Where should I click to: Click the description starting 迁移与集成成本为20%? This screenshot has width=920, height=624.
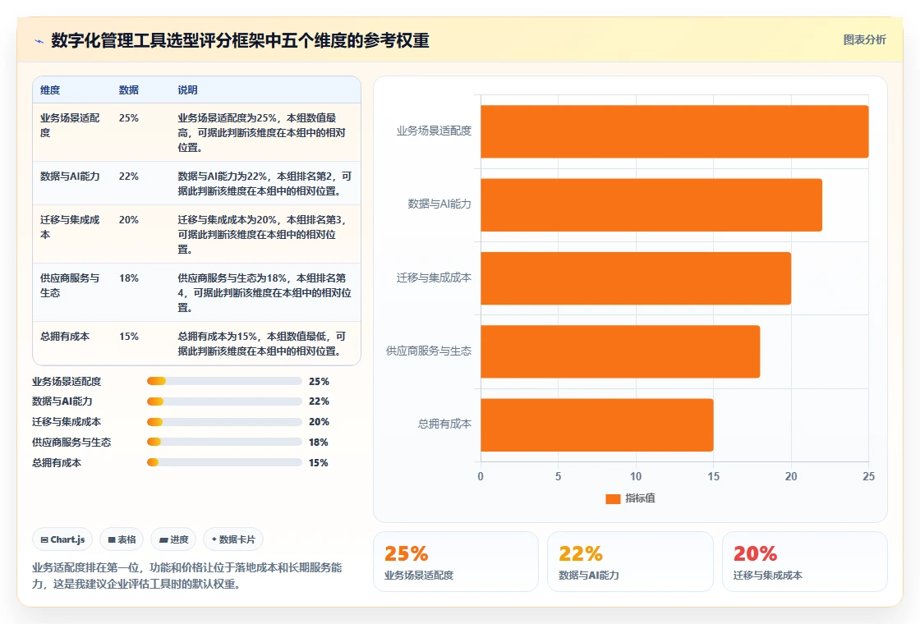coord(262,235)
